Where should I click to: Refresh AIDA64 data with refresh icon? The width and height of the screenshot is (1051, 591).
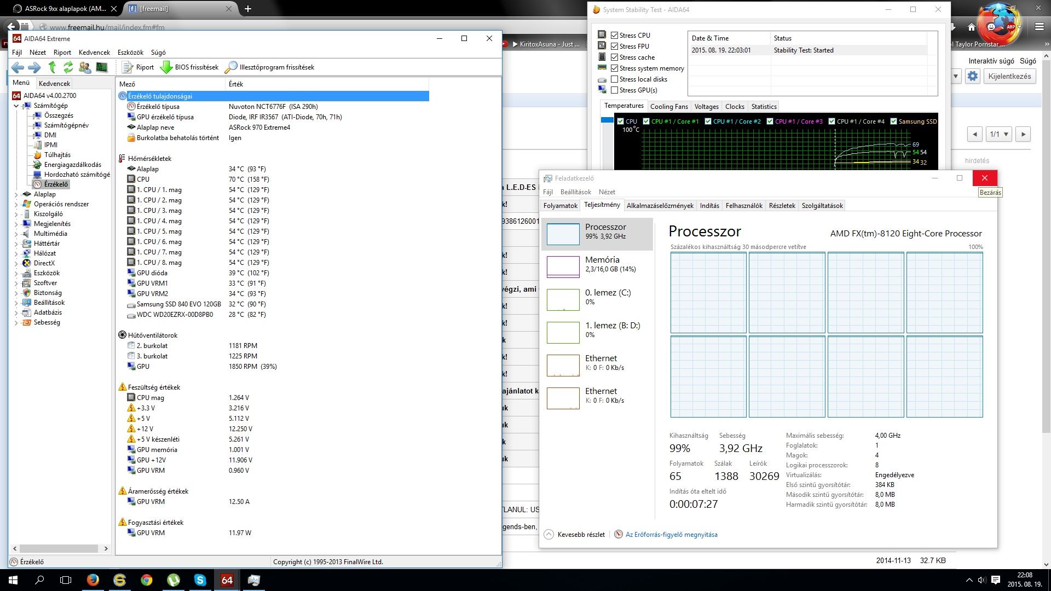(x=68, y=67)
